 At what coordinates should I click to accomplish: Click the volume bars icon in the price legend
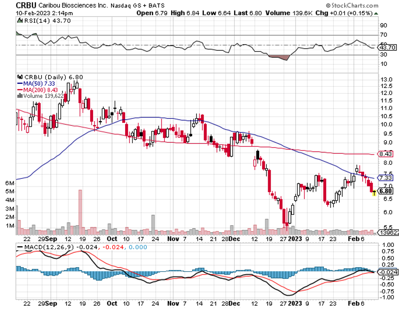pos(19,96)
